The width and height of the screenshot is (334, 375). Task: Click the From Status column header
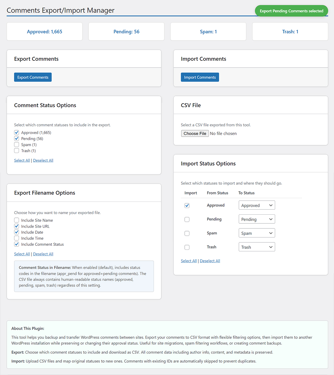(x=217, y=193)
